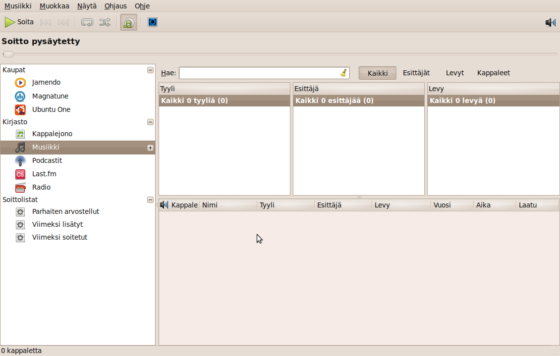Open Radio in the sidebar
The width and height of the screenshot is (560, 356).
(41, 187)
